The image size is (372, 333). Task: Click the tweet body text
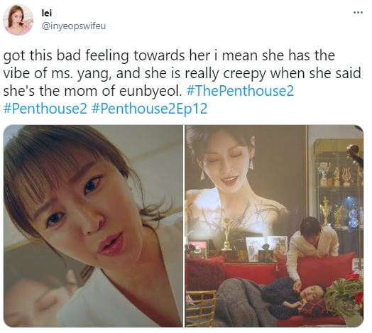click(x=182, y=82)
